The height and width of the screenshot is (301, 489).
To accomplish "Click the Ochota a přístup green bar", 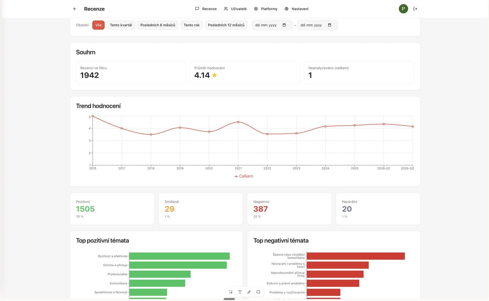I will [178, 265].
